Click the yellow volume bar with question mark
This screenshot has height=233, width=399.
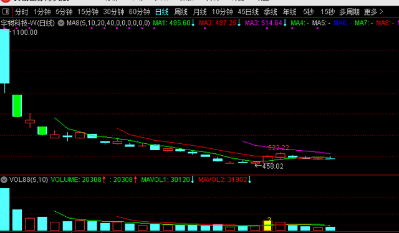pyautogui.click(x=267, y=224)
